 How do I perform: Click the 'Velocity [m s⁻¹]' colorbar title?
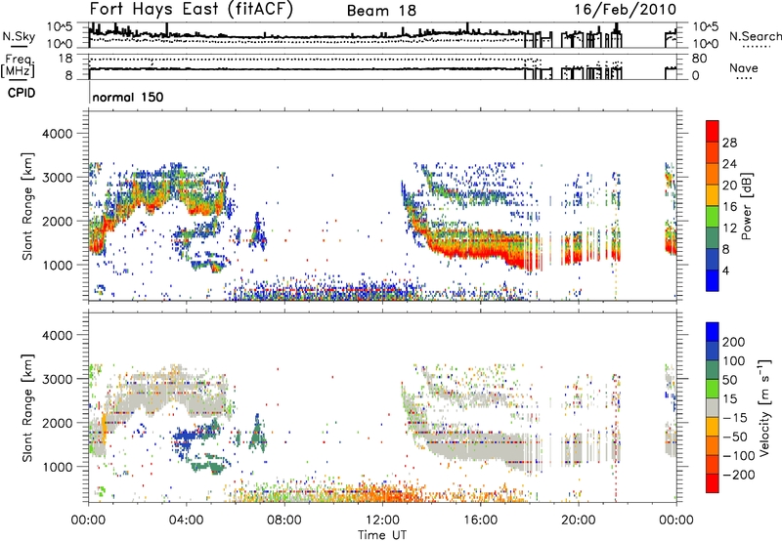point(763,407)
